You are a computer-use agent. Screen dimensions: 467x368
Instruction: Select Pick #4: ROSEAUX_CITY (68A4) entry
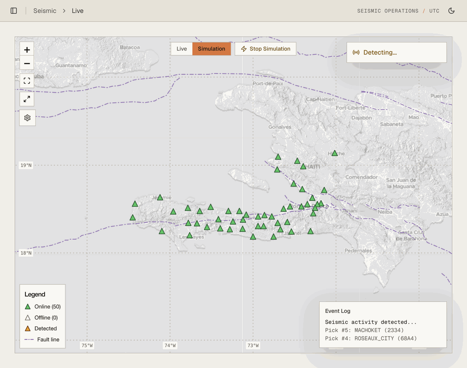pyautogui.click(x=371, y=339)
